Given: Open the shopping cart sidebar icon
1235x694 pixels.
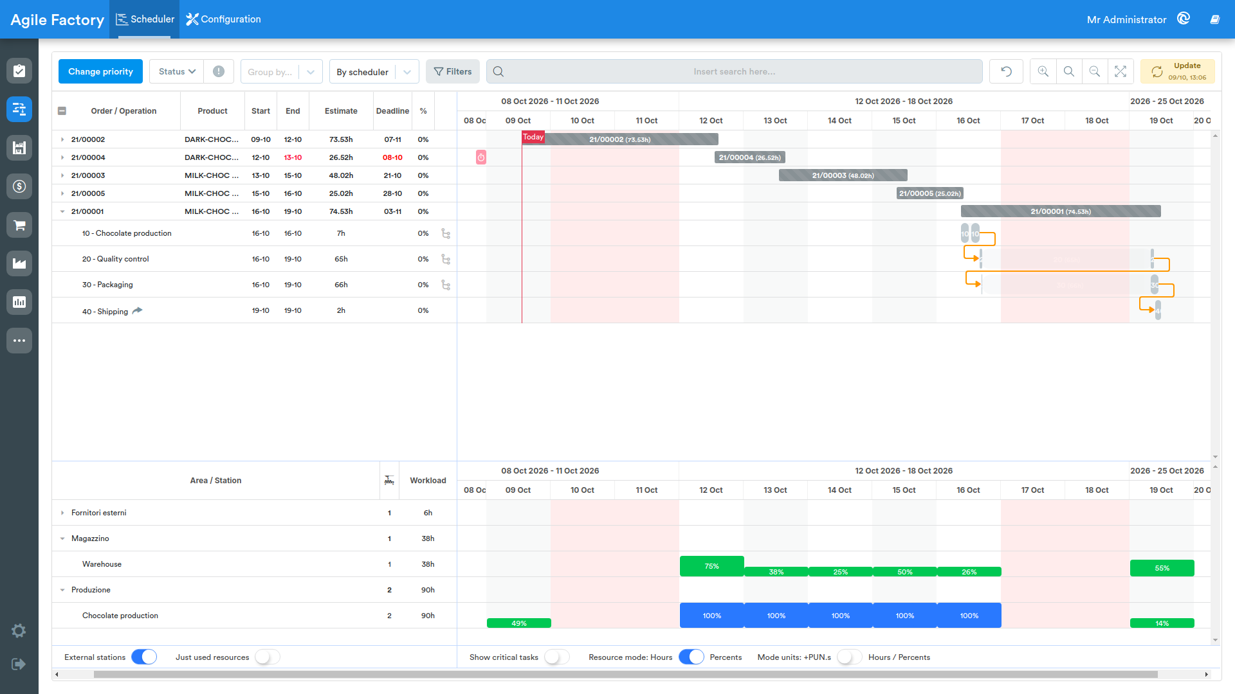Looking at the screenshot, I should click(x=19, y=225).
